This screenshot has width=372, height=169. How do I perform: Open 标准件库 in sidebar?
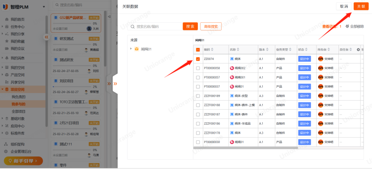[17, 133]
